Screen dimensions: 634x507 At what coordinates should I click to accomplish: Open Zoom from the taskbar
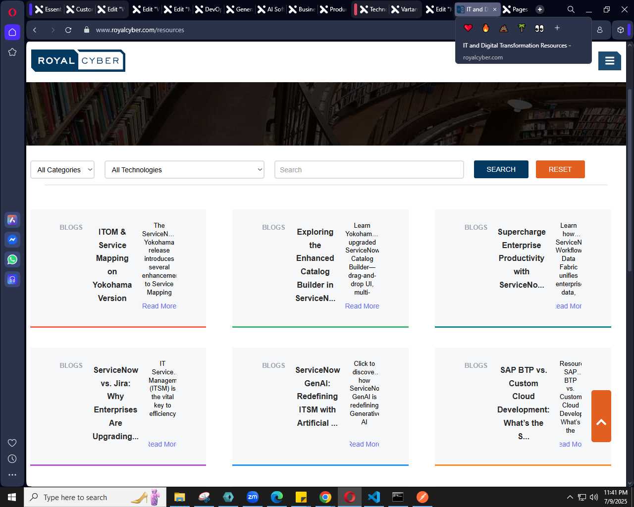(253, 497)
